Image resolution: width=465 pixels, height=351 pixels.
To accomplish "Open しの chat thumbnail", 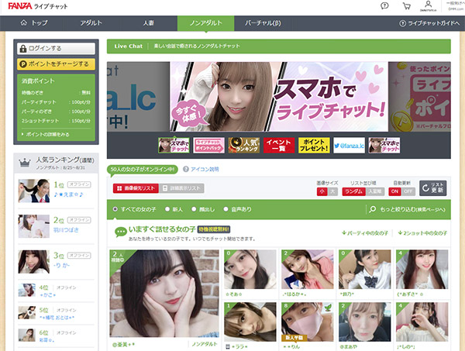I will (x=422, y=322).
